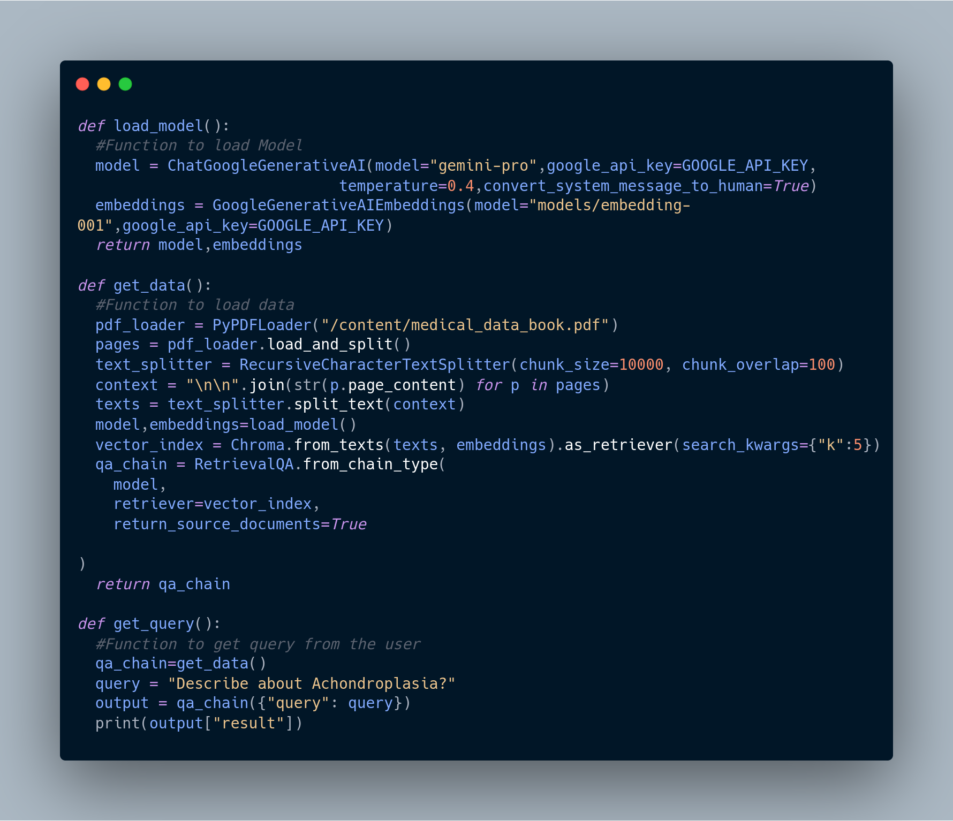The width and height of the screenshot is (953, 821).
Task: Click the green maximize dot
Action: [125, 84]
